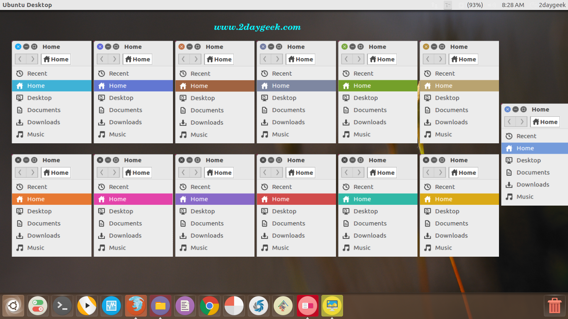Open the Trash icon in the dock
Screen dimensions: 568x319
coord(554,306)
